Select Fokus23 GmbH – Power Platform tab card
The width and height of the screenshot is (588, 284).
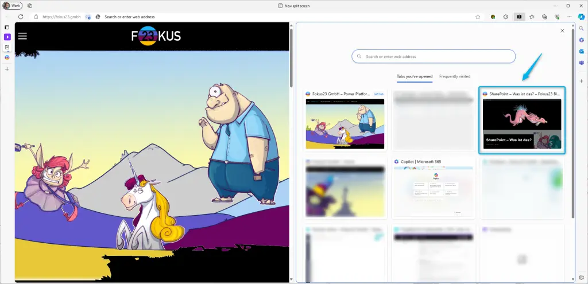(345, 120)
